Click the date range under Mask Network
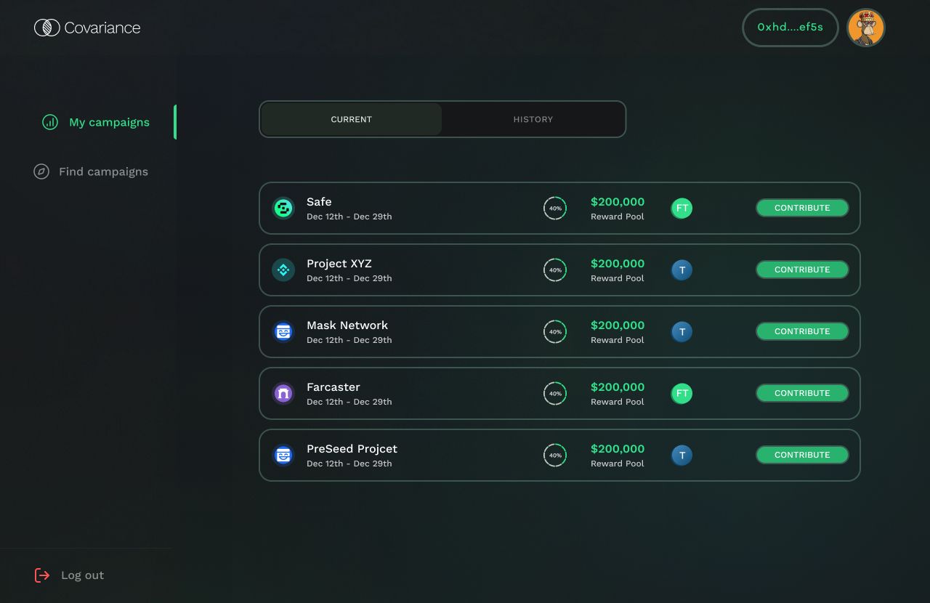 tap(349, 340)
